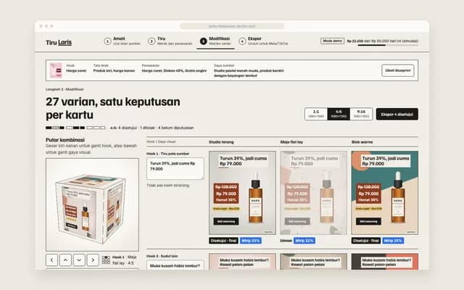The width and height of the screenshot is (464, 290).
Task: Click the Hook 2 Sudut lain label
Action: (162, 256)
